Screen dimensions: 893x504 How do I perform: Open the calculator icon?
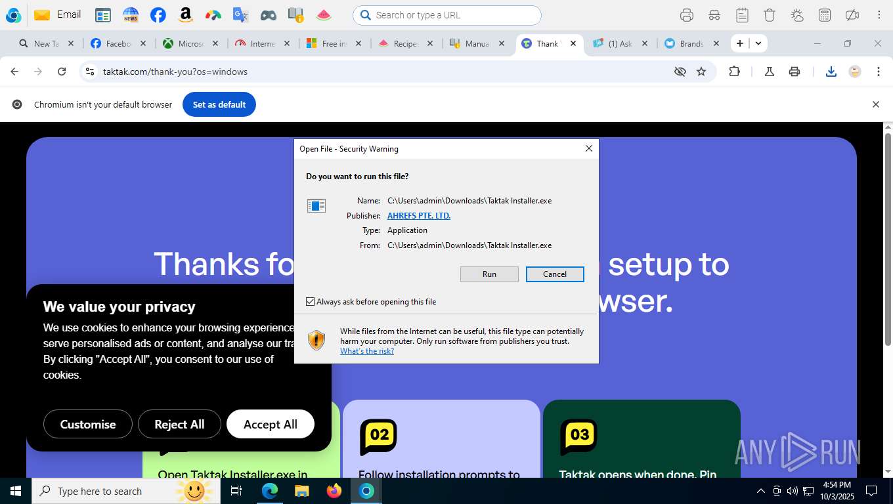click(x=825, y=15)
